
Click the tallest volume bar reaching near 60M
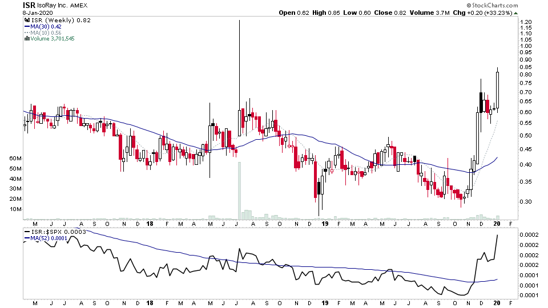coord(240,191)
